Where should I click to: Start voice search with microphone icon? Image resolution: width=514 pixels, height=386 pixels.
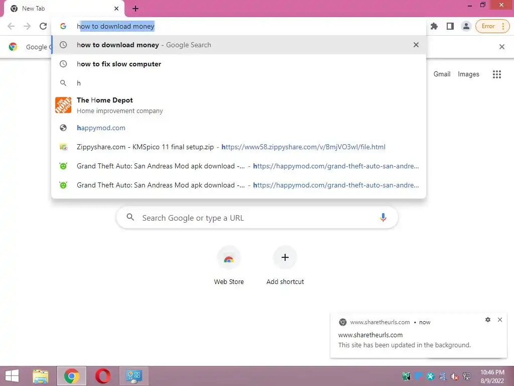(383, 217)
